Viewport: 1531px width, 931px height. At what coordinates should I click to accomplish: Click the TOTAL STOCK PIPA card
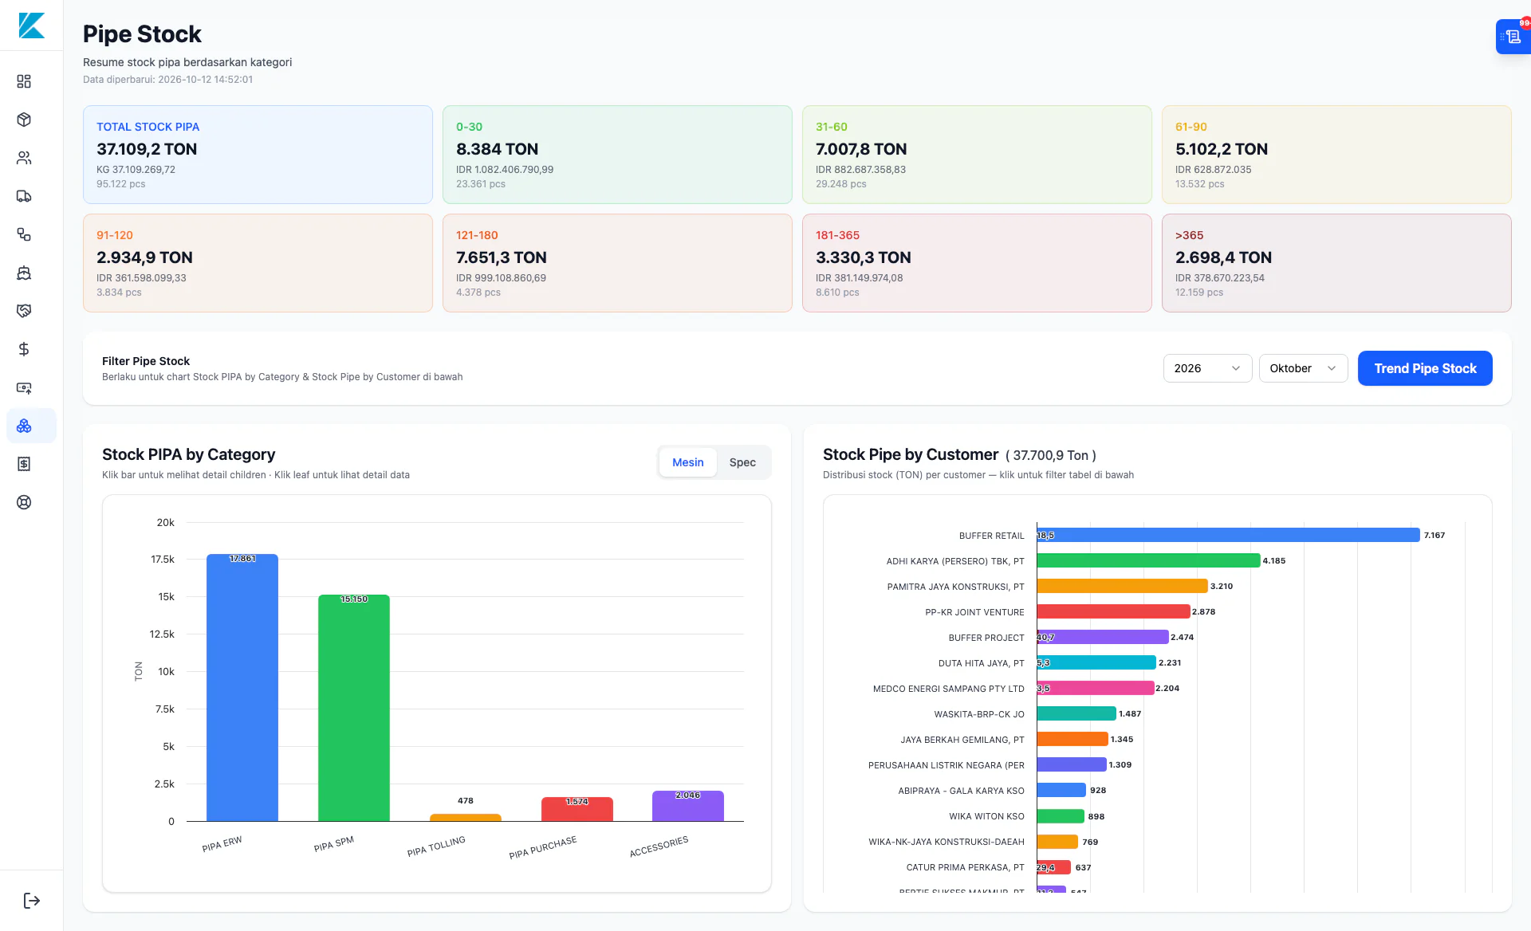pos(258,155)
